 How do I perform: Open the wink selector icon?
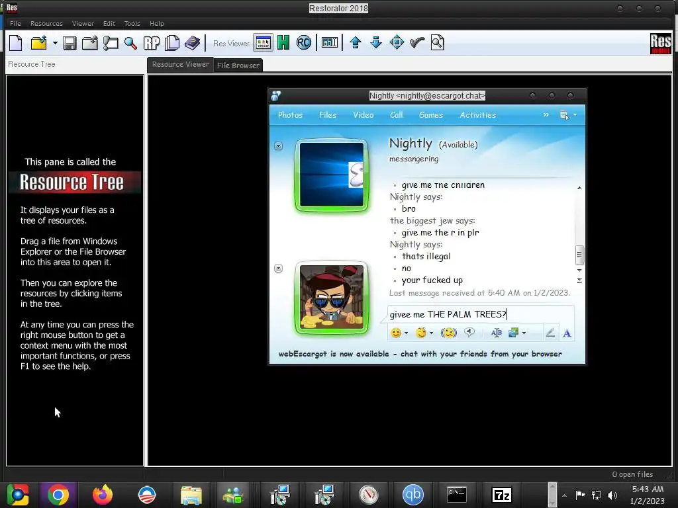420,333
